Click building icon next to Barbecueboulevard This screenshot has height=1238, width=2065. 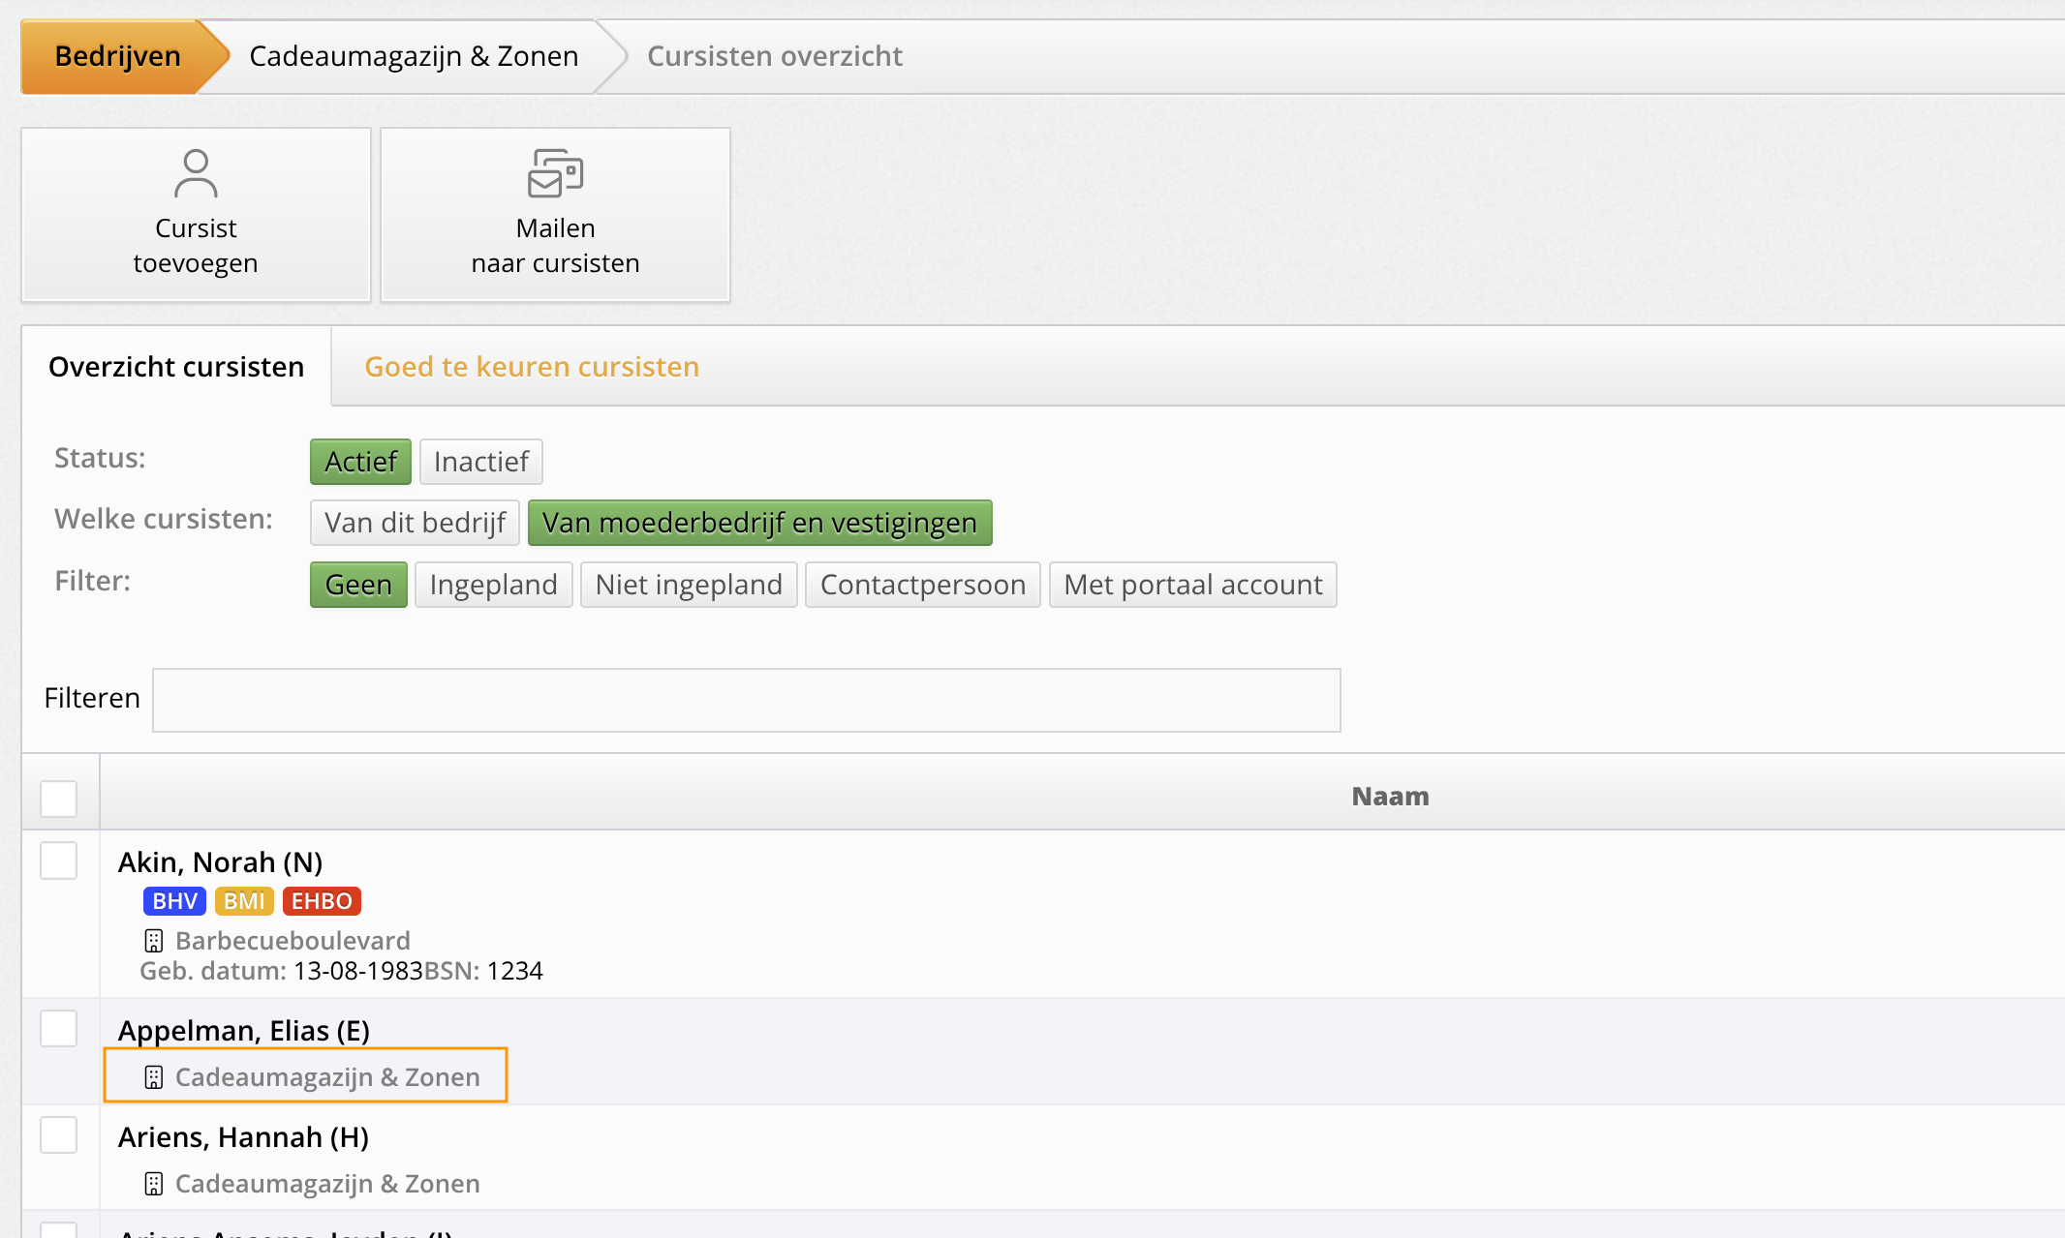pos(154,941)
